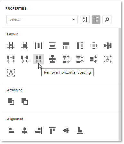Select the Bring to Front icon
Screen dimensions: 124x144
click(x=11, y=101)
